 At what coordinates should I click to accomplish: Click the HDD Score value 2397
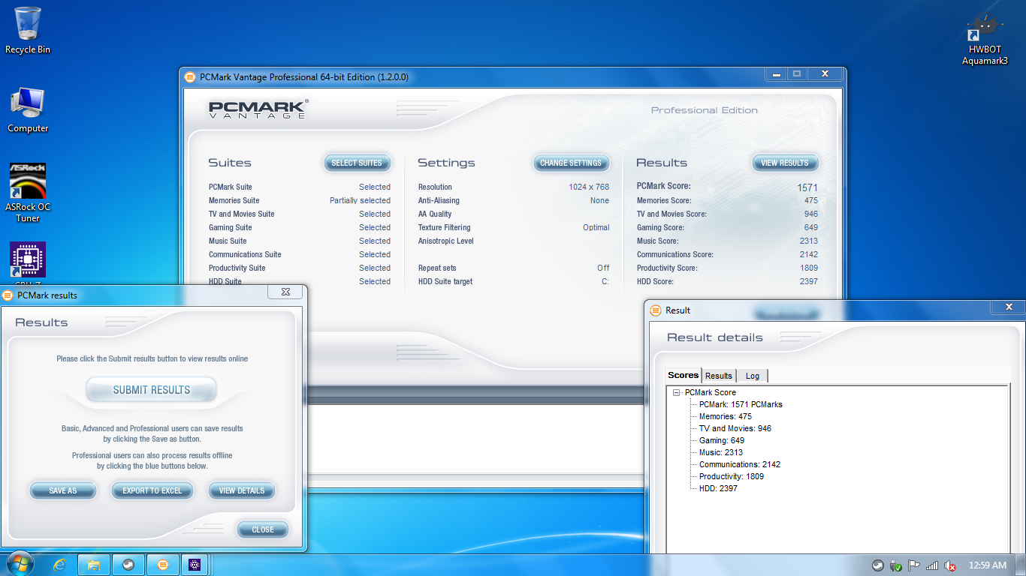tap(809, 281)
